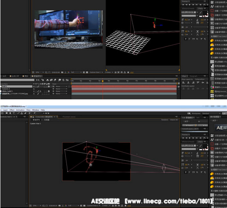Click the Graph Editor icon in timeline
The height and width of the screenshot is (208, 227).
point(67,80)
